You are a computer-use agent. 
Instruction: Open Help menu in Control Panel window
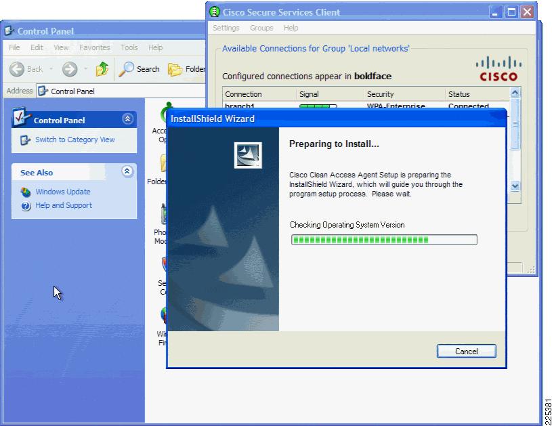[x=155, y=47]
